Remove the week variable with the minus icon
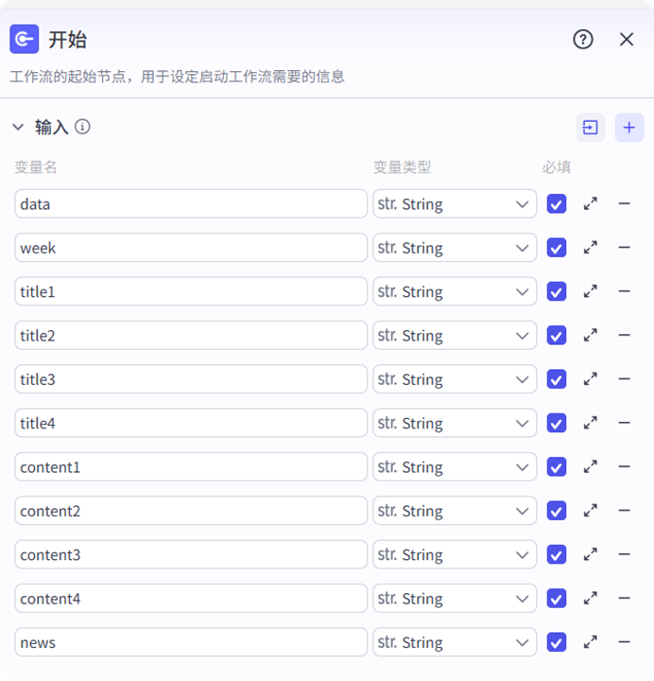 tap(624, 248)
